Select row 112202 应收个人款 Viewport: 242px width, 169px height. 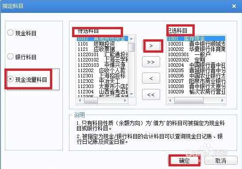tap(102, 70)
